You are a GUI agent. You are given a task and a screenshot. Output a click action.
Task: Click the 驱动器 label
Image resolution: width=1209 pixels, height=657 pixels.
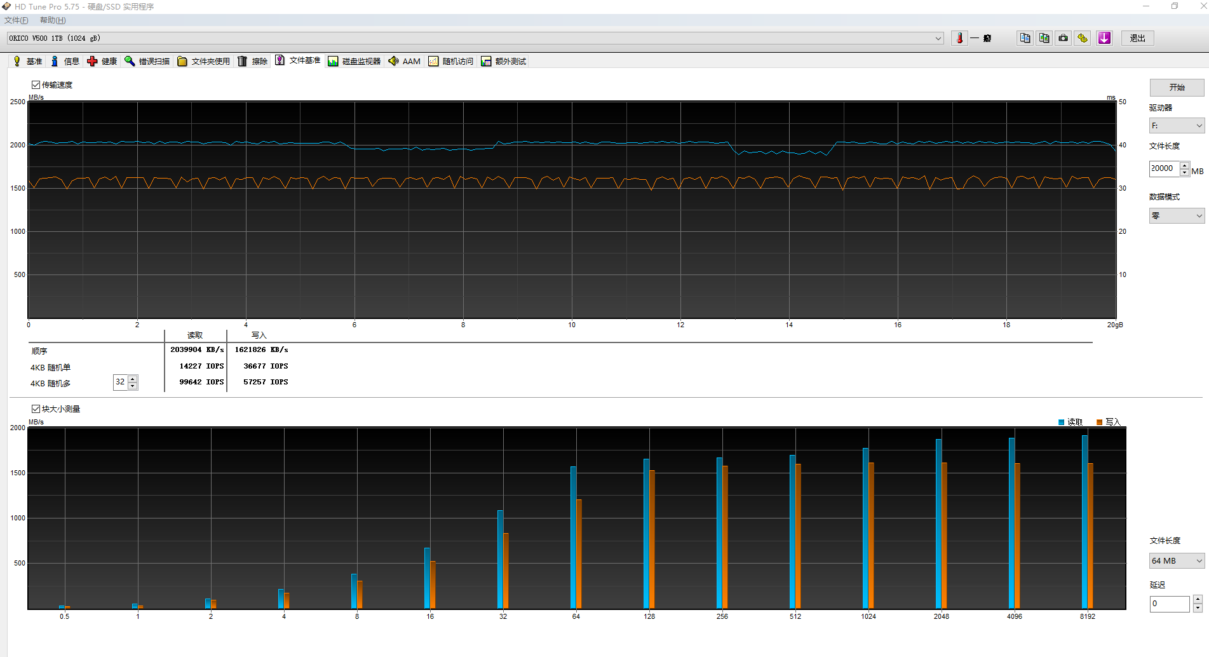tap(1161, 107)
